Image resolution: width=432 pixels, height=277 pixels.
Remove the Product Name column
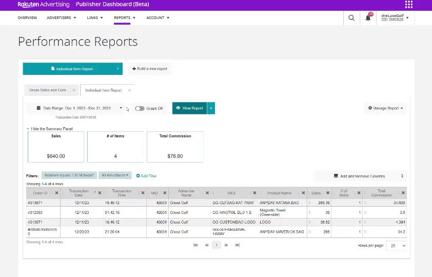coord(303,193)
